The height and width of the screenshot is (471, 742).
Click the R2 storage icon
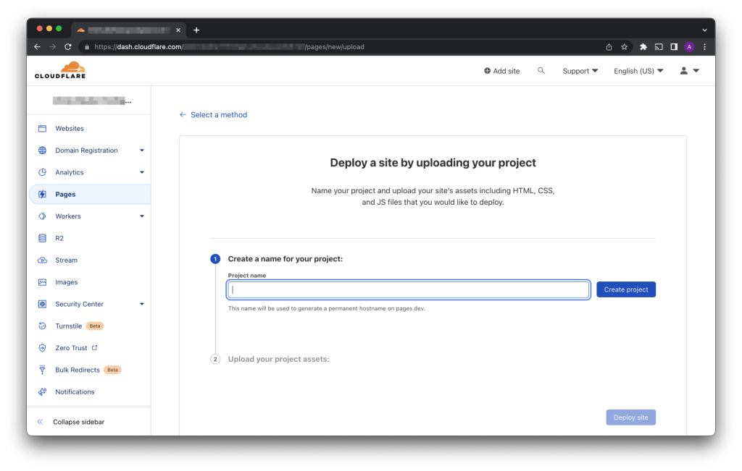(42, 238)
